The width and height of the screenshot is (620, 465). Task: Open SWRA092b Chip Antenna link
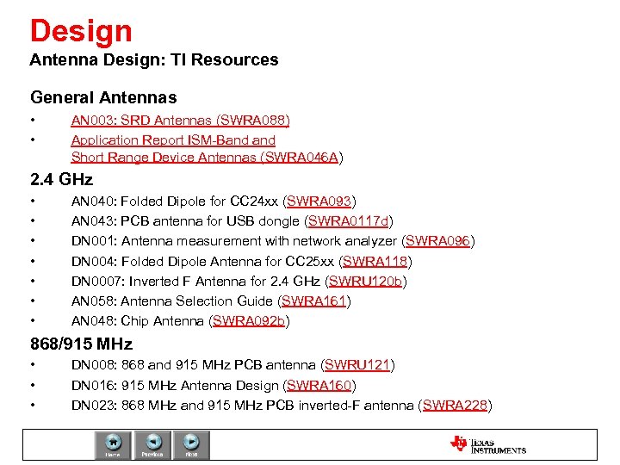pyautogui.click(x=249, y=320)
